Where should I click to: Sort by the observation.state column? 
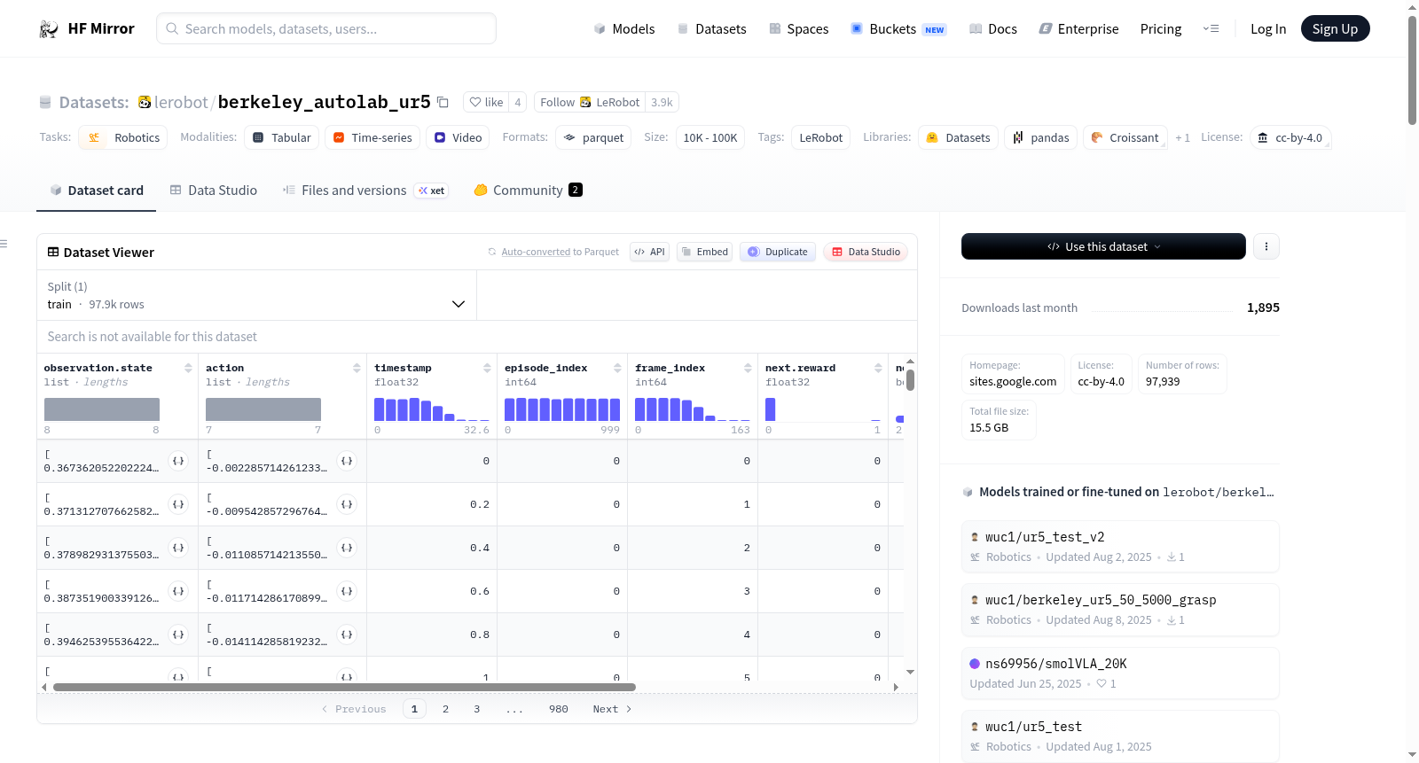(x=188, y=368)
